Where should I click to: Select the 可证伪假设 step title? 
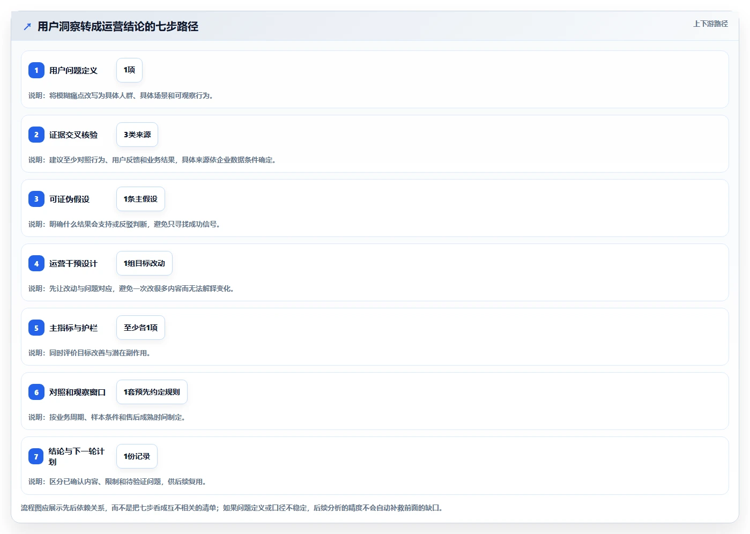tap(69, 199)
